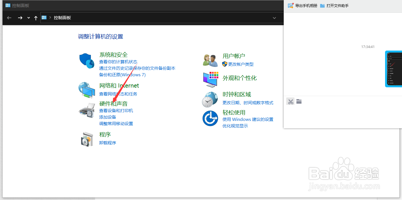The width and height of the screenshot is (402, 200).
Task: Click the Hardware and Sound printer icon
Action: [87, 110]
